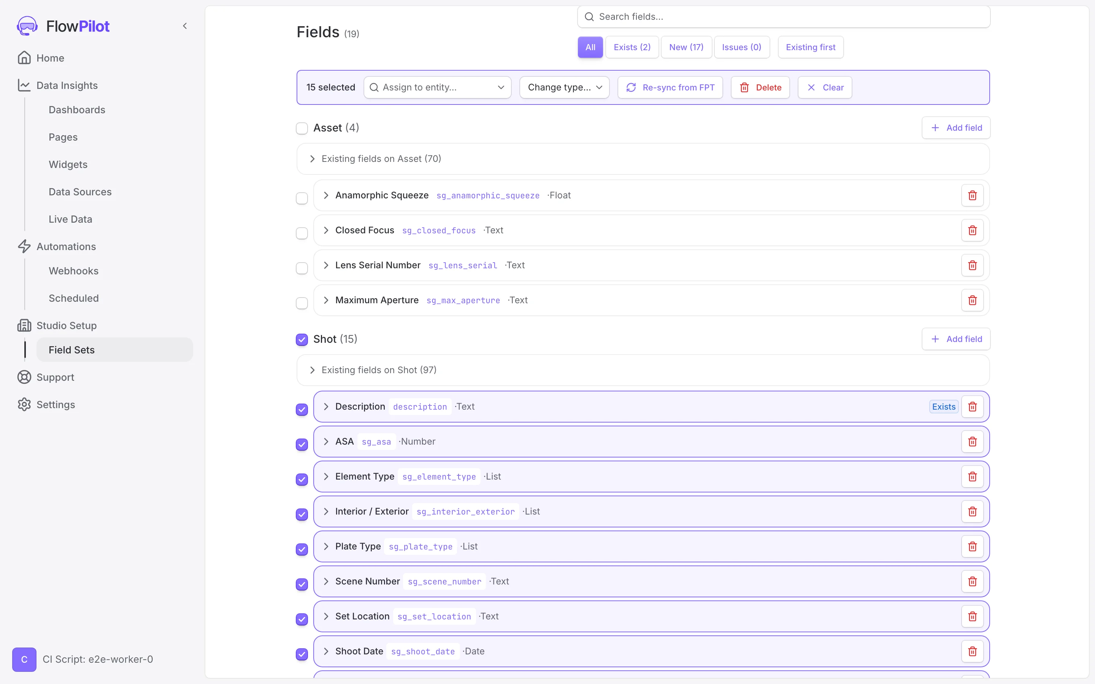Delete Maximum Aperture with trash icon

pos(972,300)
